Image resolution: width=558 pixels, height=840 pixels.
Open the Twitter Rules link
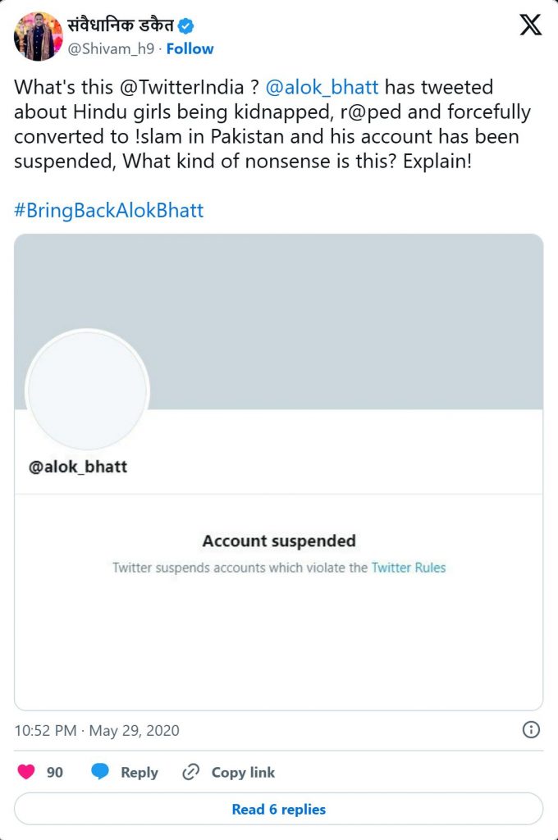pos(409,568)
